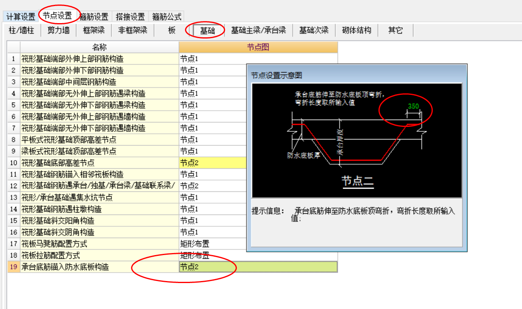
Task: Select row 梁板式筏形基础顶部高差节点
Action: [99, 151]
